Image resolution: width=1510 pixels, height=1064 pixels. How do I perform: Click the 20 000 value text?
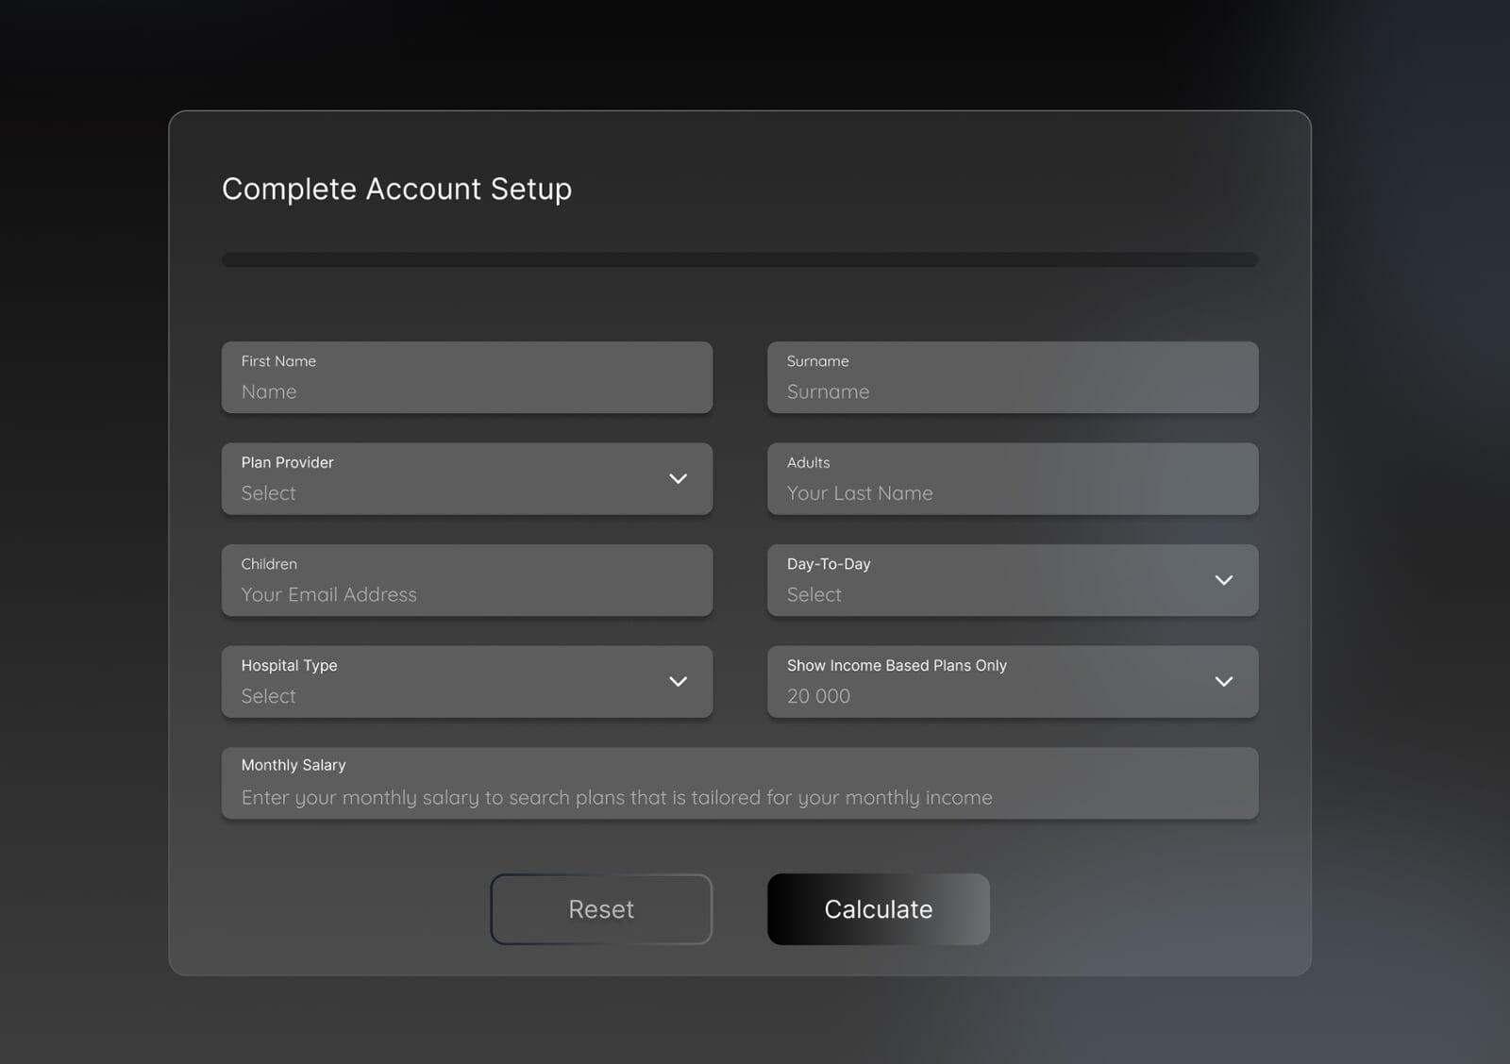(x=818, y=696)
